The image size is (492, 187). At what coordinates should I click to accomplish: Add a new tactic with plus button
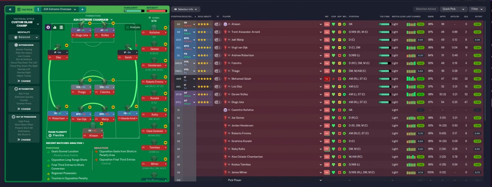(83, 9)
